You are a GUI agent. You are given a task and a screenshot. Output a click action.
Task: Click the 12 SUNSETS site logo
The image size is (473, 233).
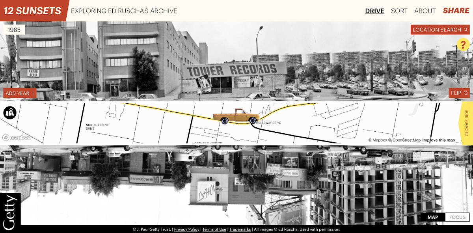click(32, 11)
